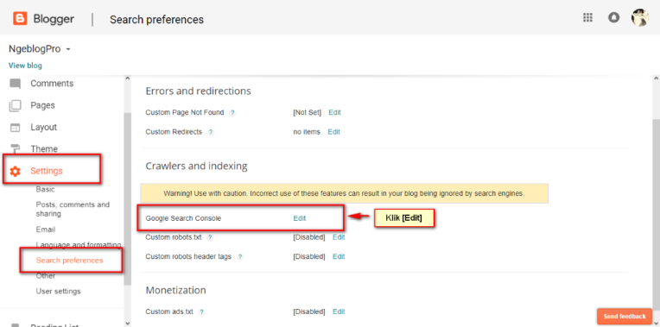Click the Comments icon in sidebar

16,84
